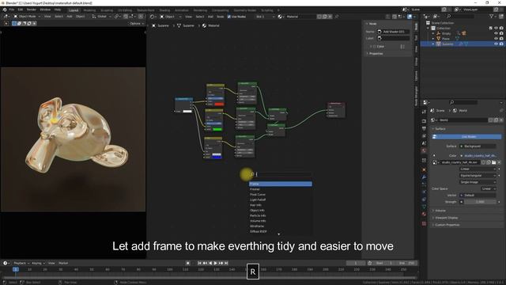Toggle the Use Nodes checkbox

pyautogui.click(x=229, y=17)
